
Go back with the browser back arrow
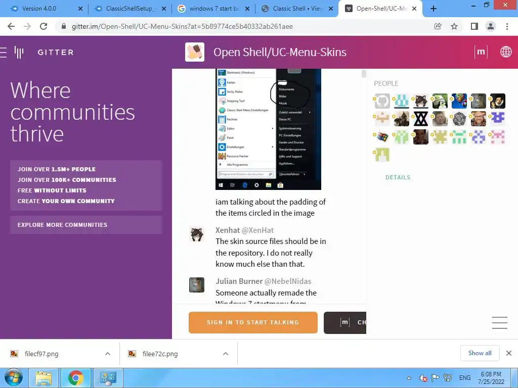pyautogui.click(x=11, y=26)
